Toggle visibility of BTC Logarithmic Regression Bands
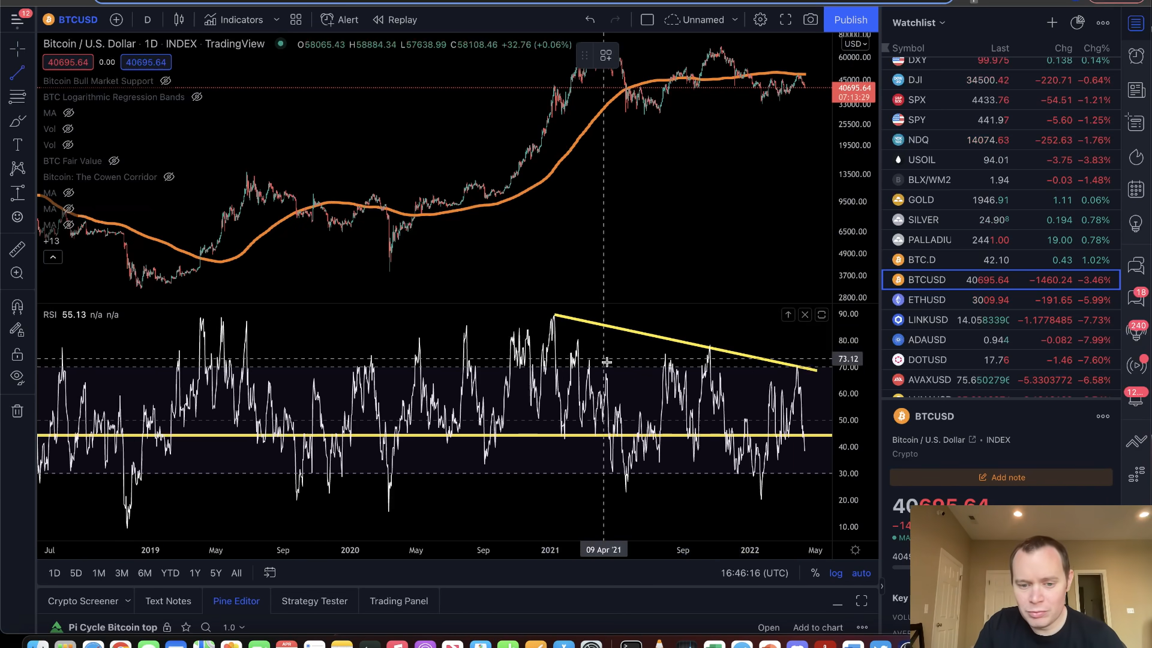 coord(197,97)
